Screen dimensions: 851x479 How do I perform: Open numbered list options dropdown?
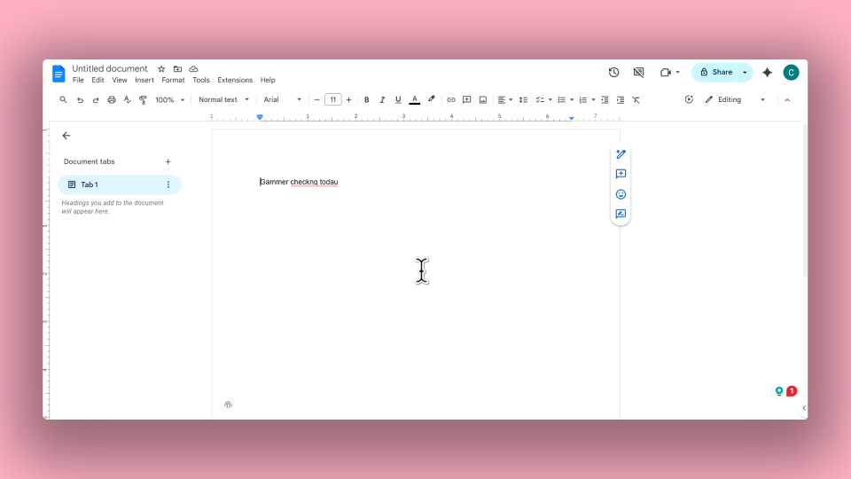click(593, 100)
